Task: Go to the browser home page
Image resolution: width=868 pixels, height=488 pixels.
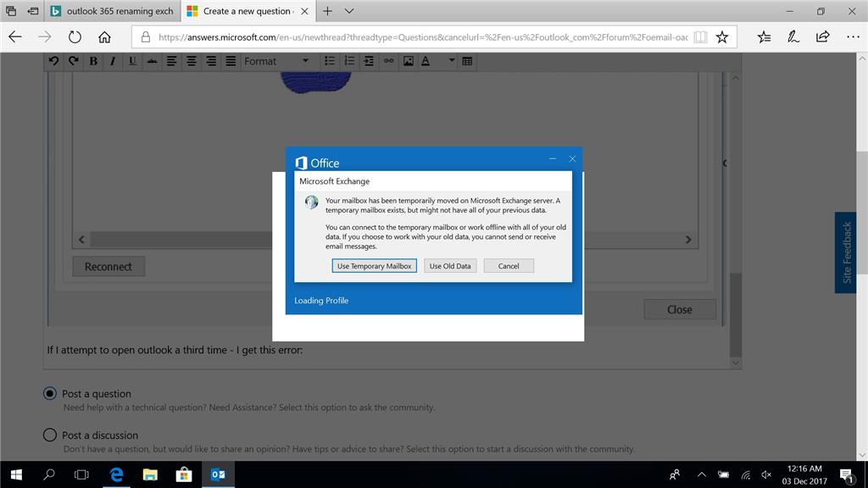Action: tap(104, 37)
